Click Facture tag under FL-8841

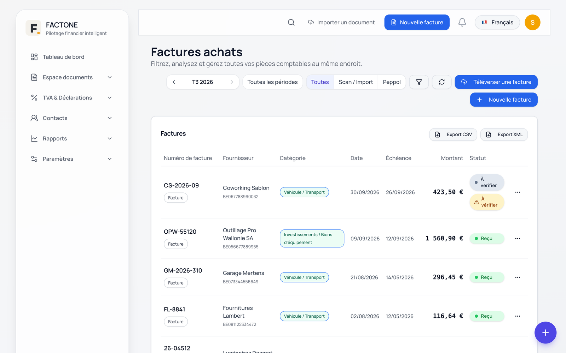coord(175,322)
